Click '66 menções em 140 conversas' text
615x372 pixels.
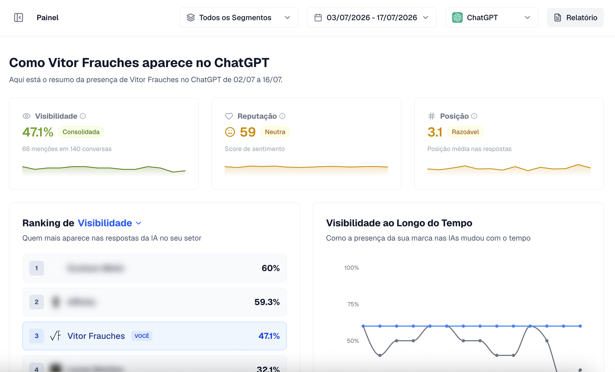click(x=67, y=149)
